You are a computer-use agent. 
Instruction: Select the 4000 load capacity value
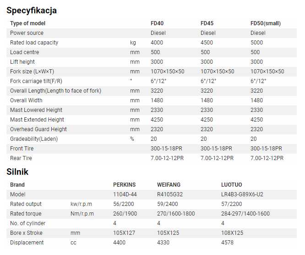[157, 43]
